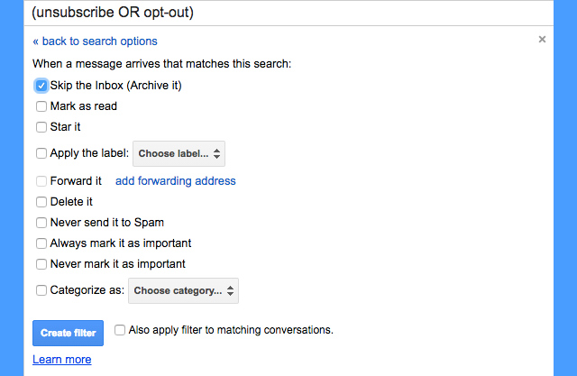Expand the Choose category dropdown

tap(184, 290)
